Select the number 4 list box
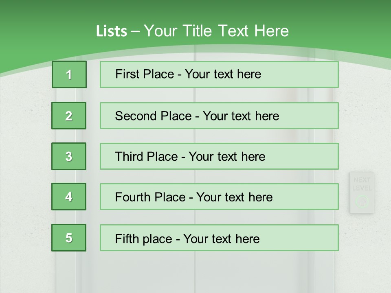Image resolution: width=391 pixels, height=293 pixels. pos(69,197)
